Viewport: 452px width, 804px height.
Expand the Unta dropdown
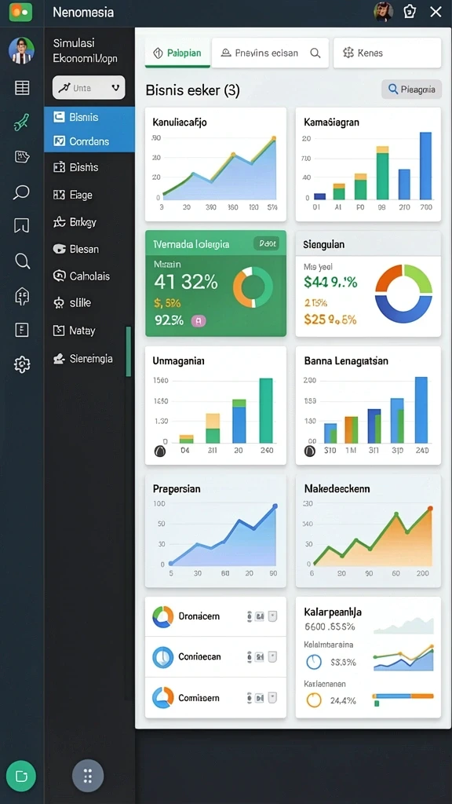tap(89, 88)
